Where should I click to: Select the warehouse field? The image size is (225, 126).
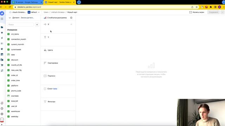click(15, 111)
